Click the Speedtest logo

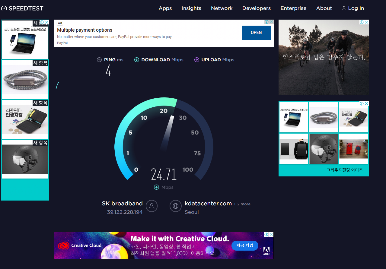22,8
